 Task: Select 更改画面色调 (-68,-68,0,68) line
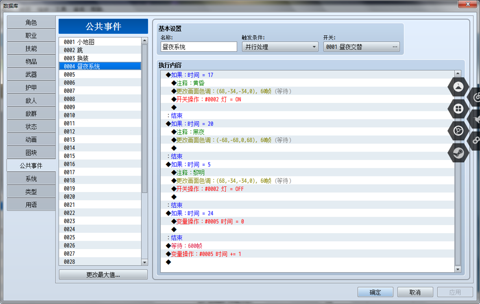tap(308, 140)
